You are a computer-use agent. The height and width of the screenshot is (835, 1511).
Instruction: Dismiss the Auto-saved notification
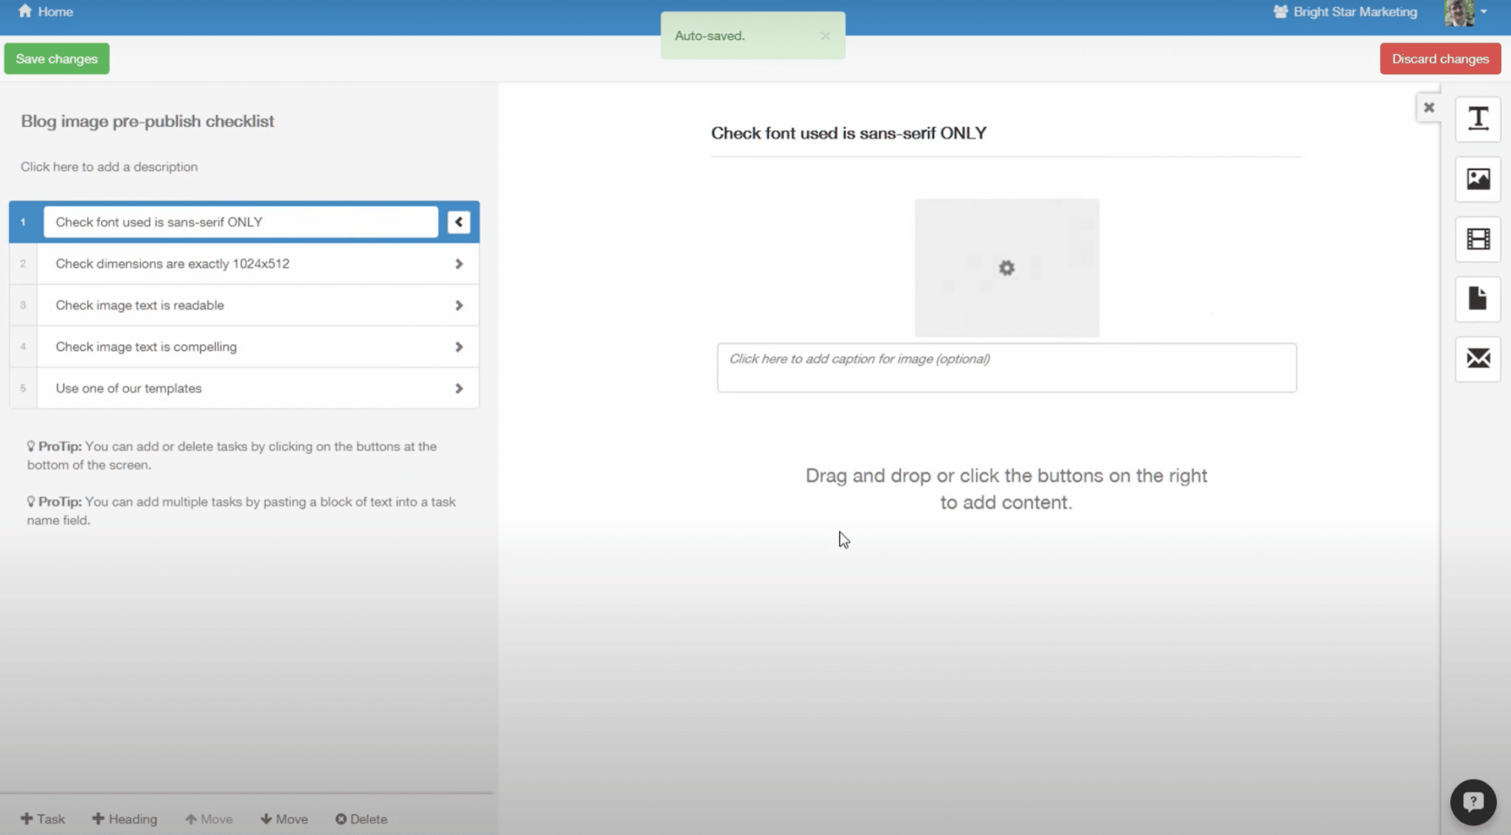[x=825, y=35]
